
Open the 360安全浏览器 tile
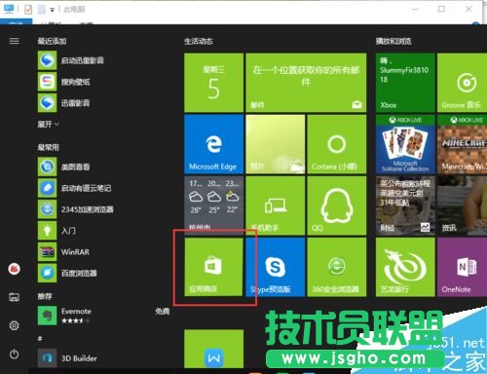pyautogui.click(x=337, y=267)
